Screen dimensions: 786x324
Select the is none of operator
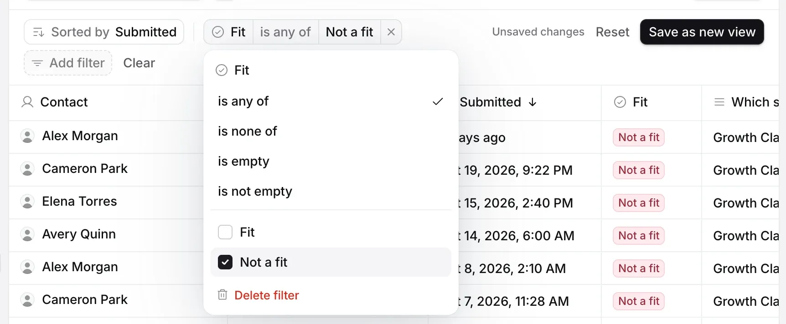tap(331, 131)
